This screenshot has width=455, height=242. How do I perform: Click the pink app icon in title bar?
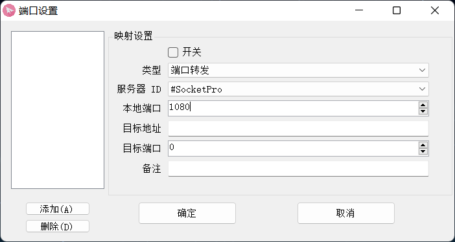[9, 11]
